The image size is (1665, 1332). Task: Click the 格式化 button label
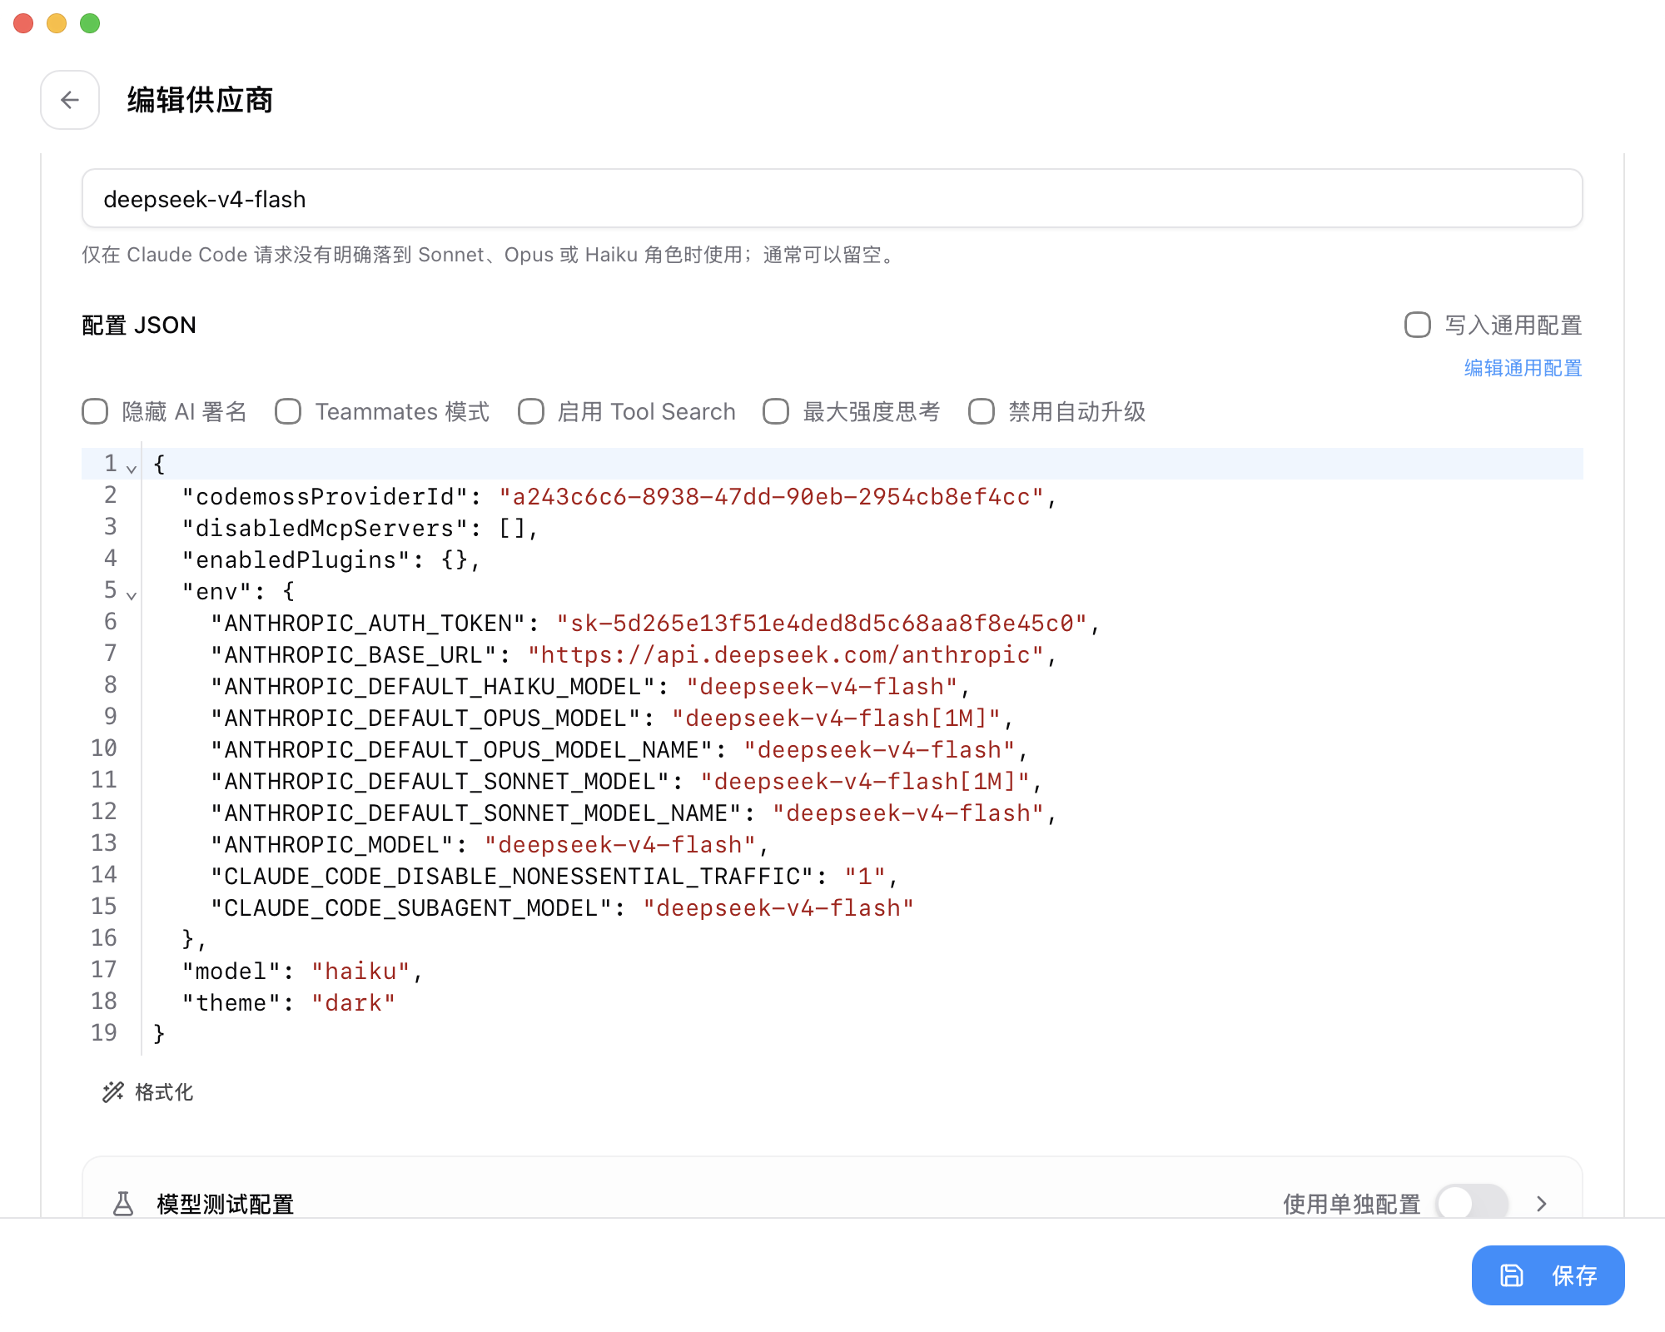(164, 1092)
